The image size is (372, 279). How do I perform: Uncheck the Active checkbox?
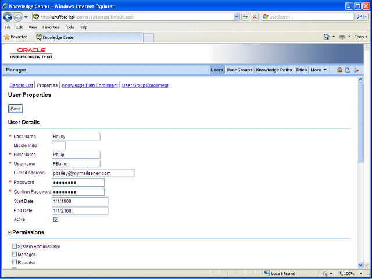coord(56,220)
